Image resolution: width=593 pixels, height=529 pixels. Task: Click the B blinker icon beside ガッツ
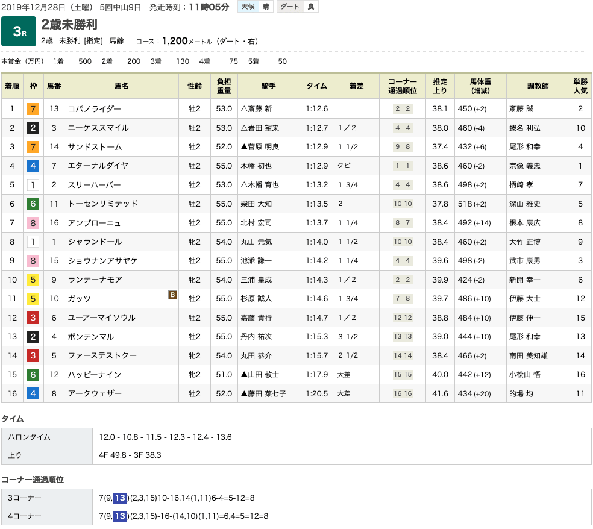172,295
